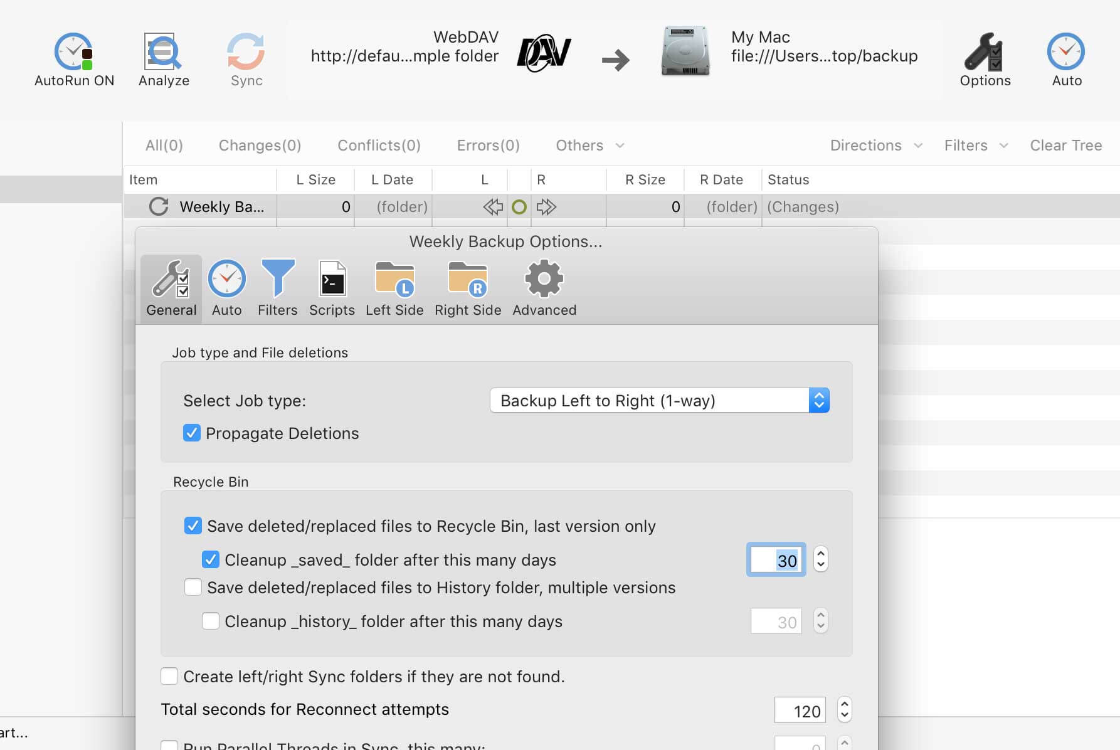
Task: Open the Filters funnel pane
Action: [x=277, y=280]
